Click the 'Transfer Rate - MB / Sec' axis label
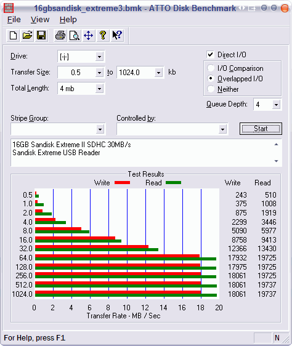Image resolution: width=292 pixels, height=346 pixels. point(123,316)
